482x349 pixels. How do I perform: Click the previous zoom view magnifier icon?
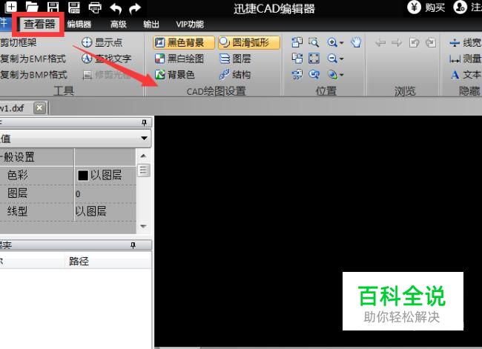point(314,74)
